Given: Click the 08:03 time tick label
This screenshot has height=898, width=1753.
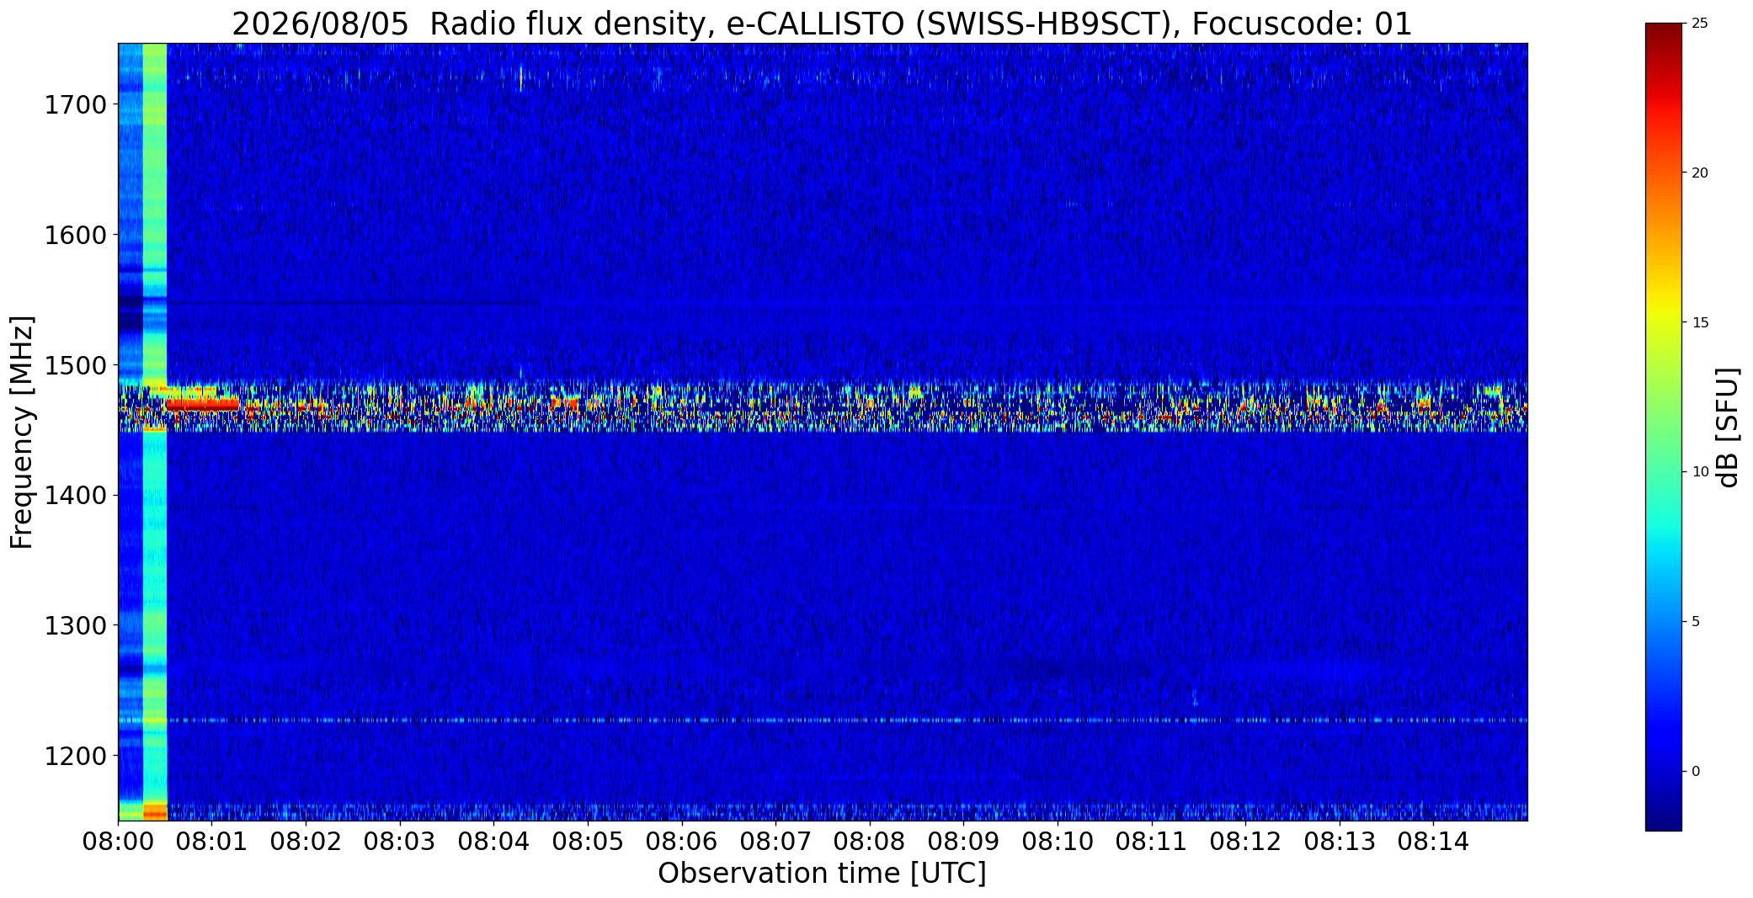Looking at the screenshot, I should [x=400, y=842].
